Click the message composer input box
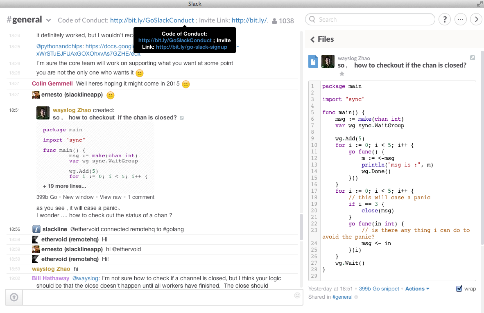The image size is (484, 313). (x=163, y=297)
